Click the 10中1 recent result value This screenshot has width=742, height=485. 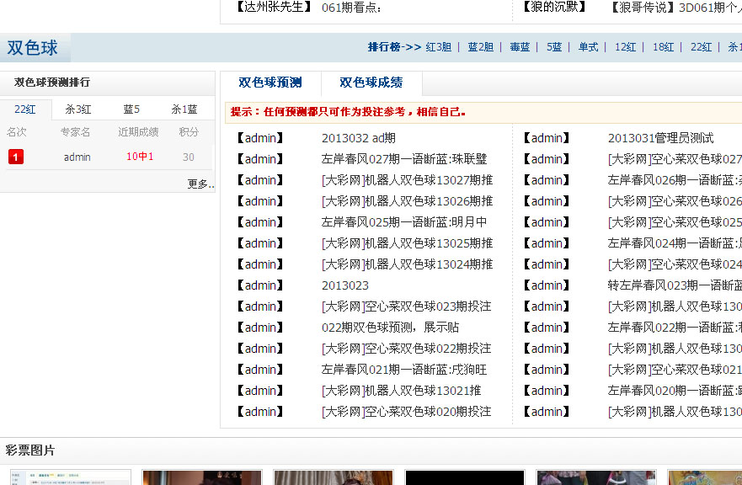[140, 157]
